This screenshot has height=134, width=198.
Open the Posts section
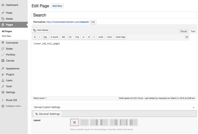[9, 13]
